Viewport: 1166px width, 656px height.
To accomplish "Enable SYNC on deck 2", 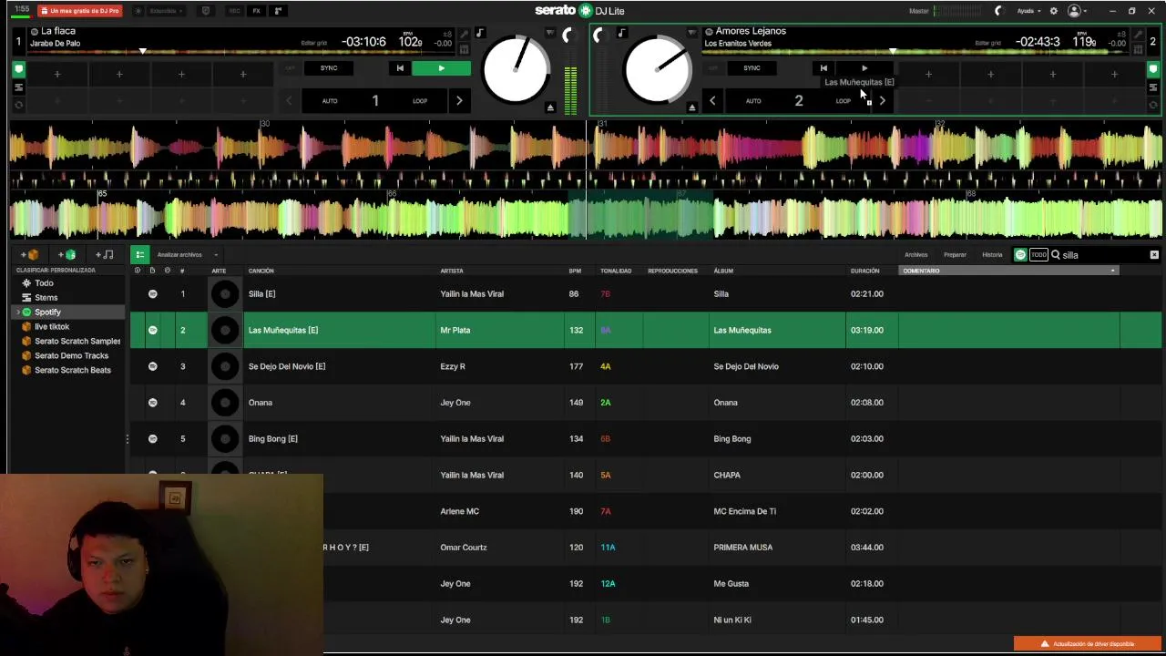I will point(752,68).
